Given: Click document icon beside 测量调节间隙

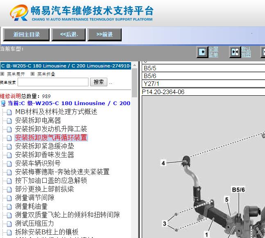Looking at the screenshot, I should tap(9, 198).
